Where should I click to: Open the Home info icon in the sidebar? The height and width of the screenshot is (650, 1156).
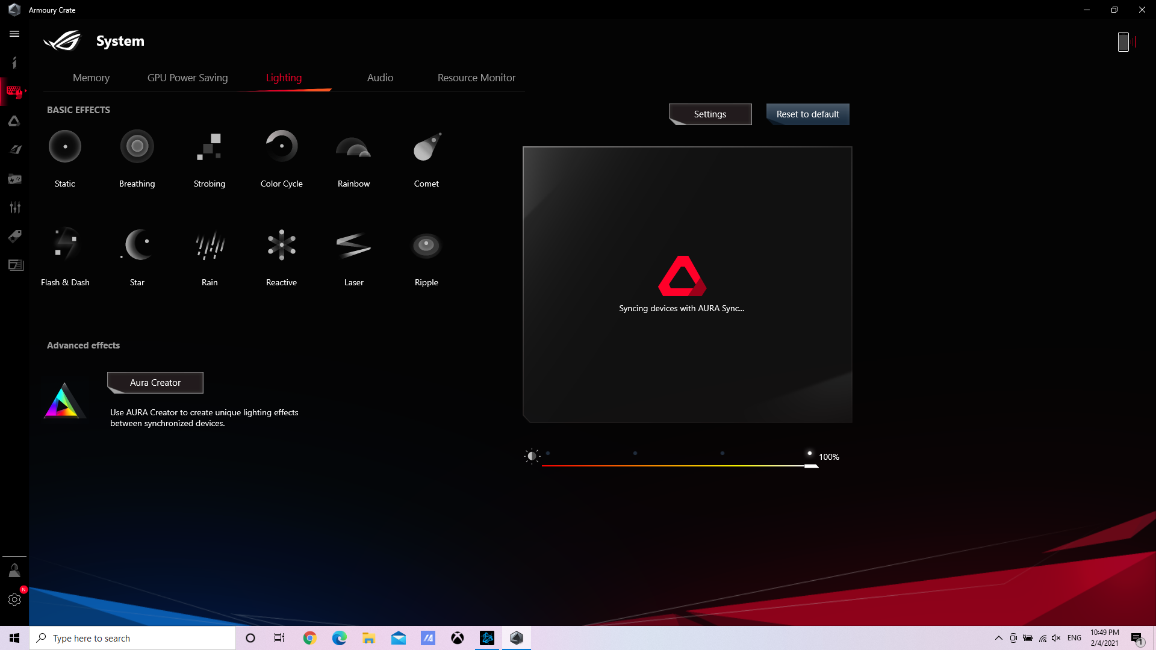14,63
